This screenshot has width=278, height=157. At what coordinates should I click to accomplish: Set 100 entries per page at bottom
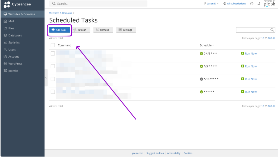(270, 106)
